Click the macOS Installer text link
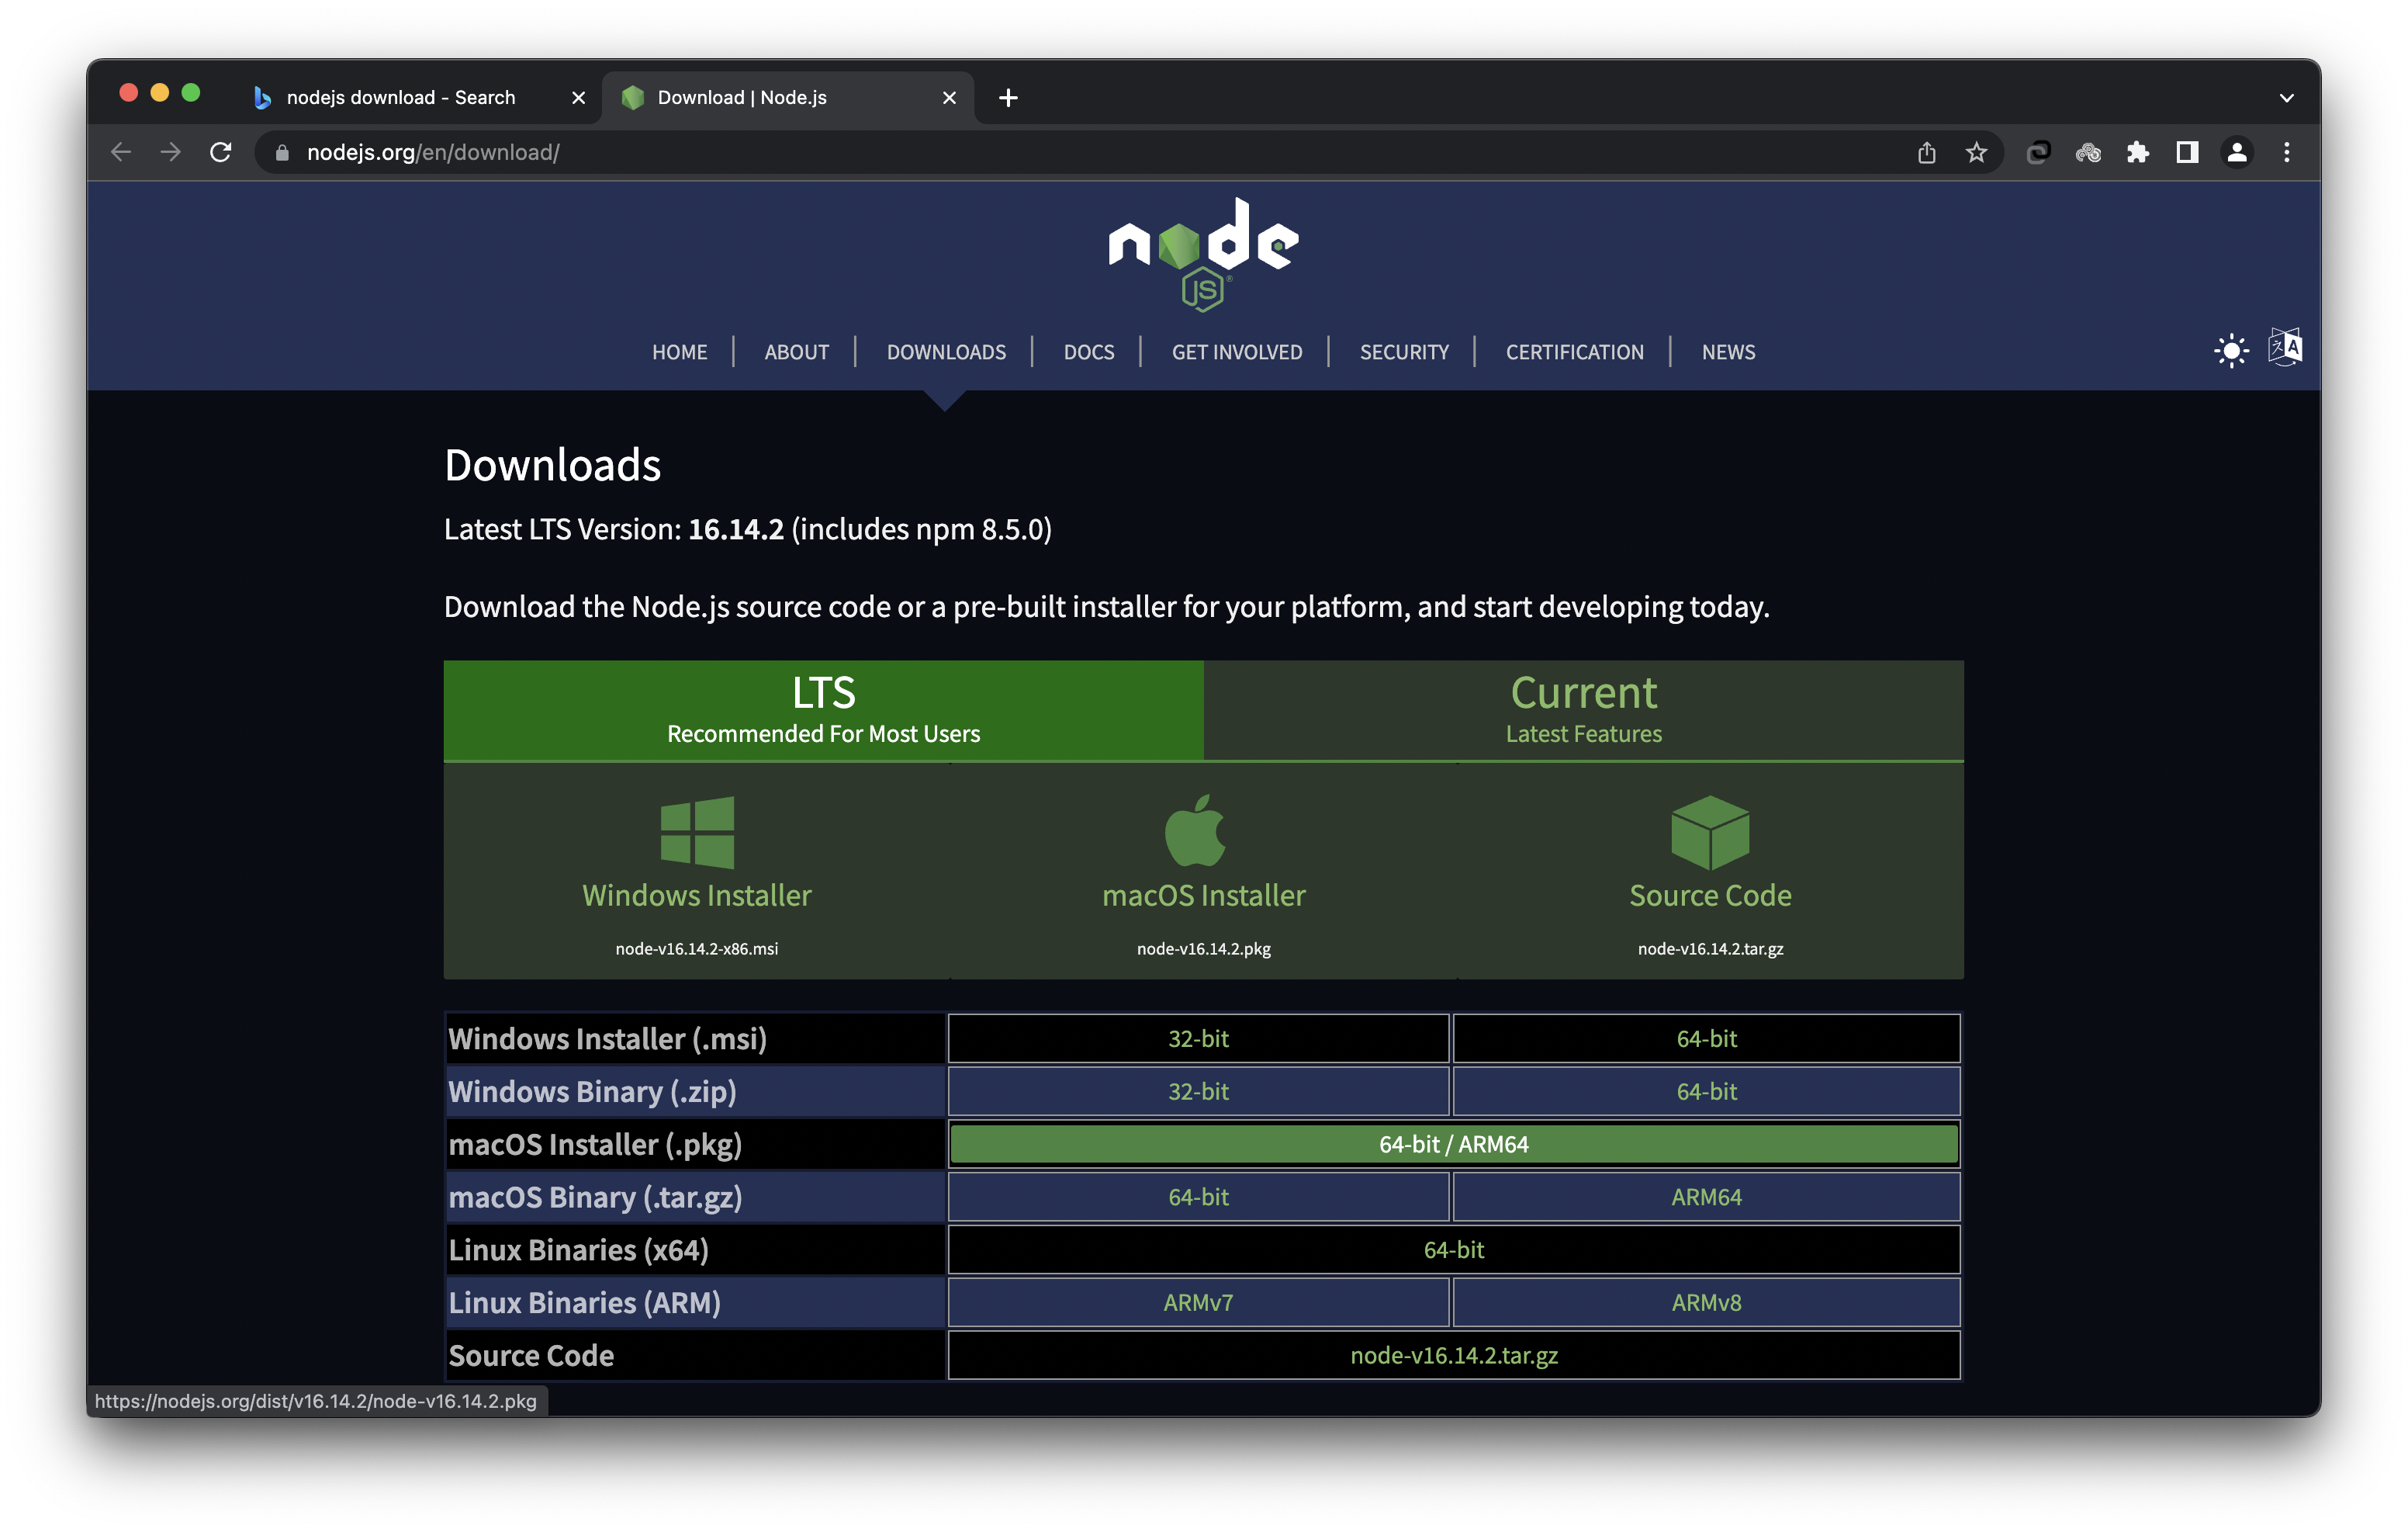Image resolution: width=2408 pixels, height=1532 pixels. point(1203,895)
